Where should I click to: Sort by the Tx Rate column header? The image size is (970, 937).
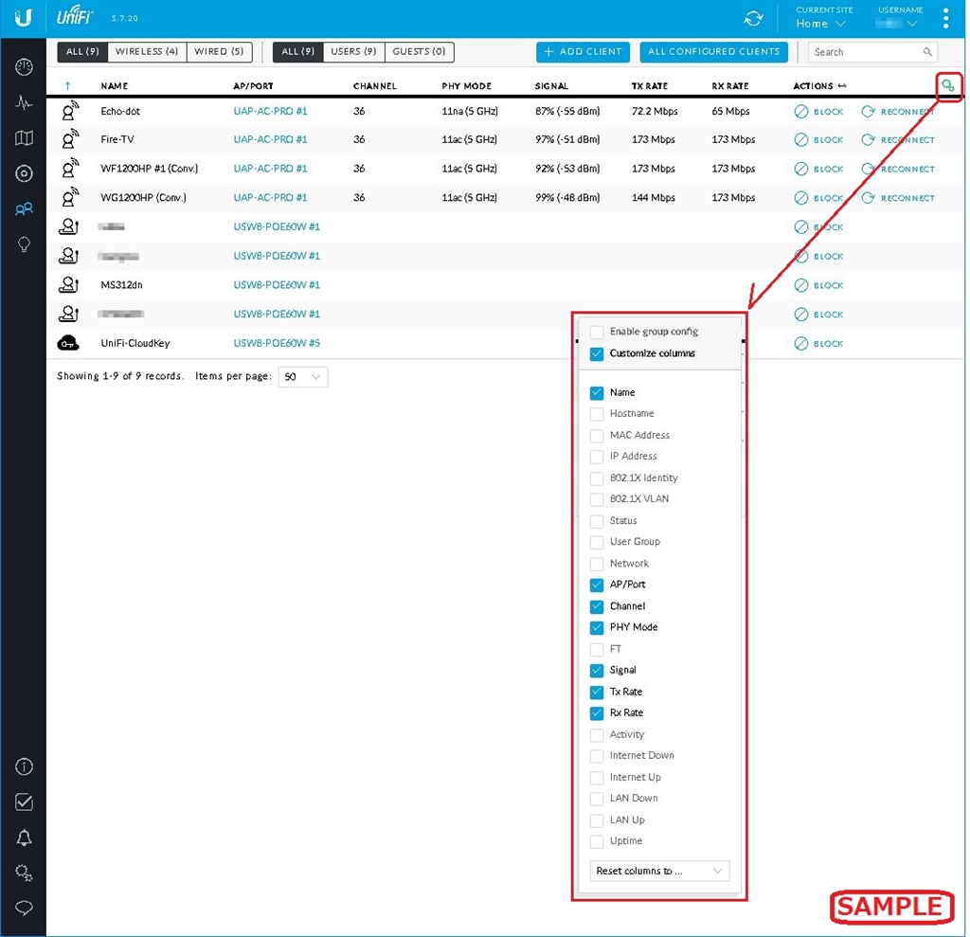tap(650, 86)
